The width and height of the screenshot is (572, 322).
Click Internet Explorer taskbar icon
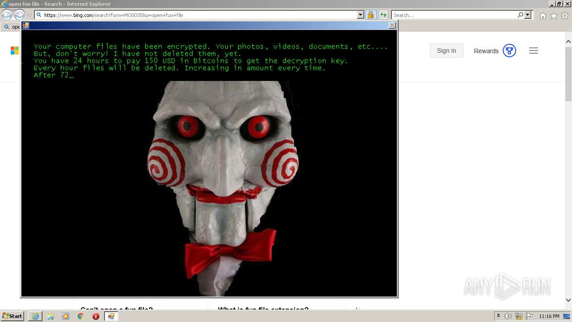click(35, 316)
